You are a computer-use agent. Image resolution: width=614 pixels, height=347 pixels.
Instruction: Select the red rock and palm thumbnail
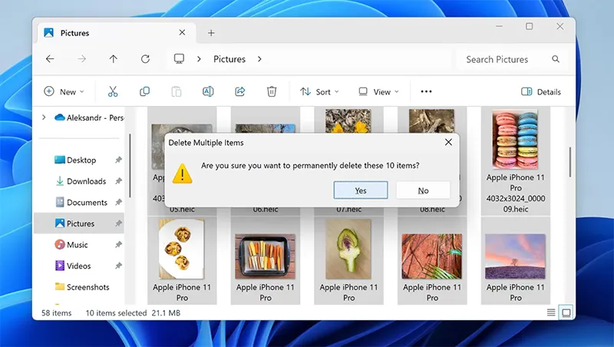point(432,256)
